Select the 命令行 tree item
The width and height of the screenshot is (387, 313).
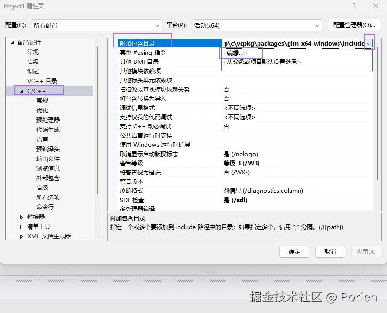coord(45,207)
